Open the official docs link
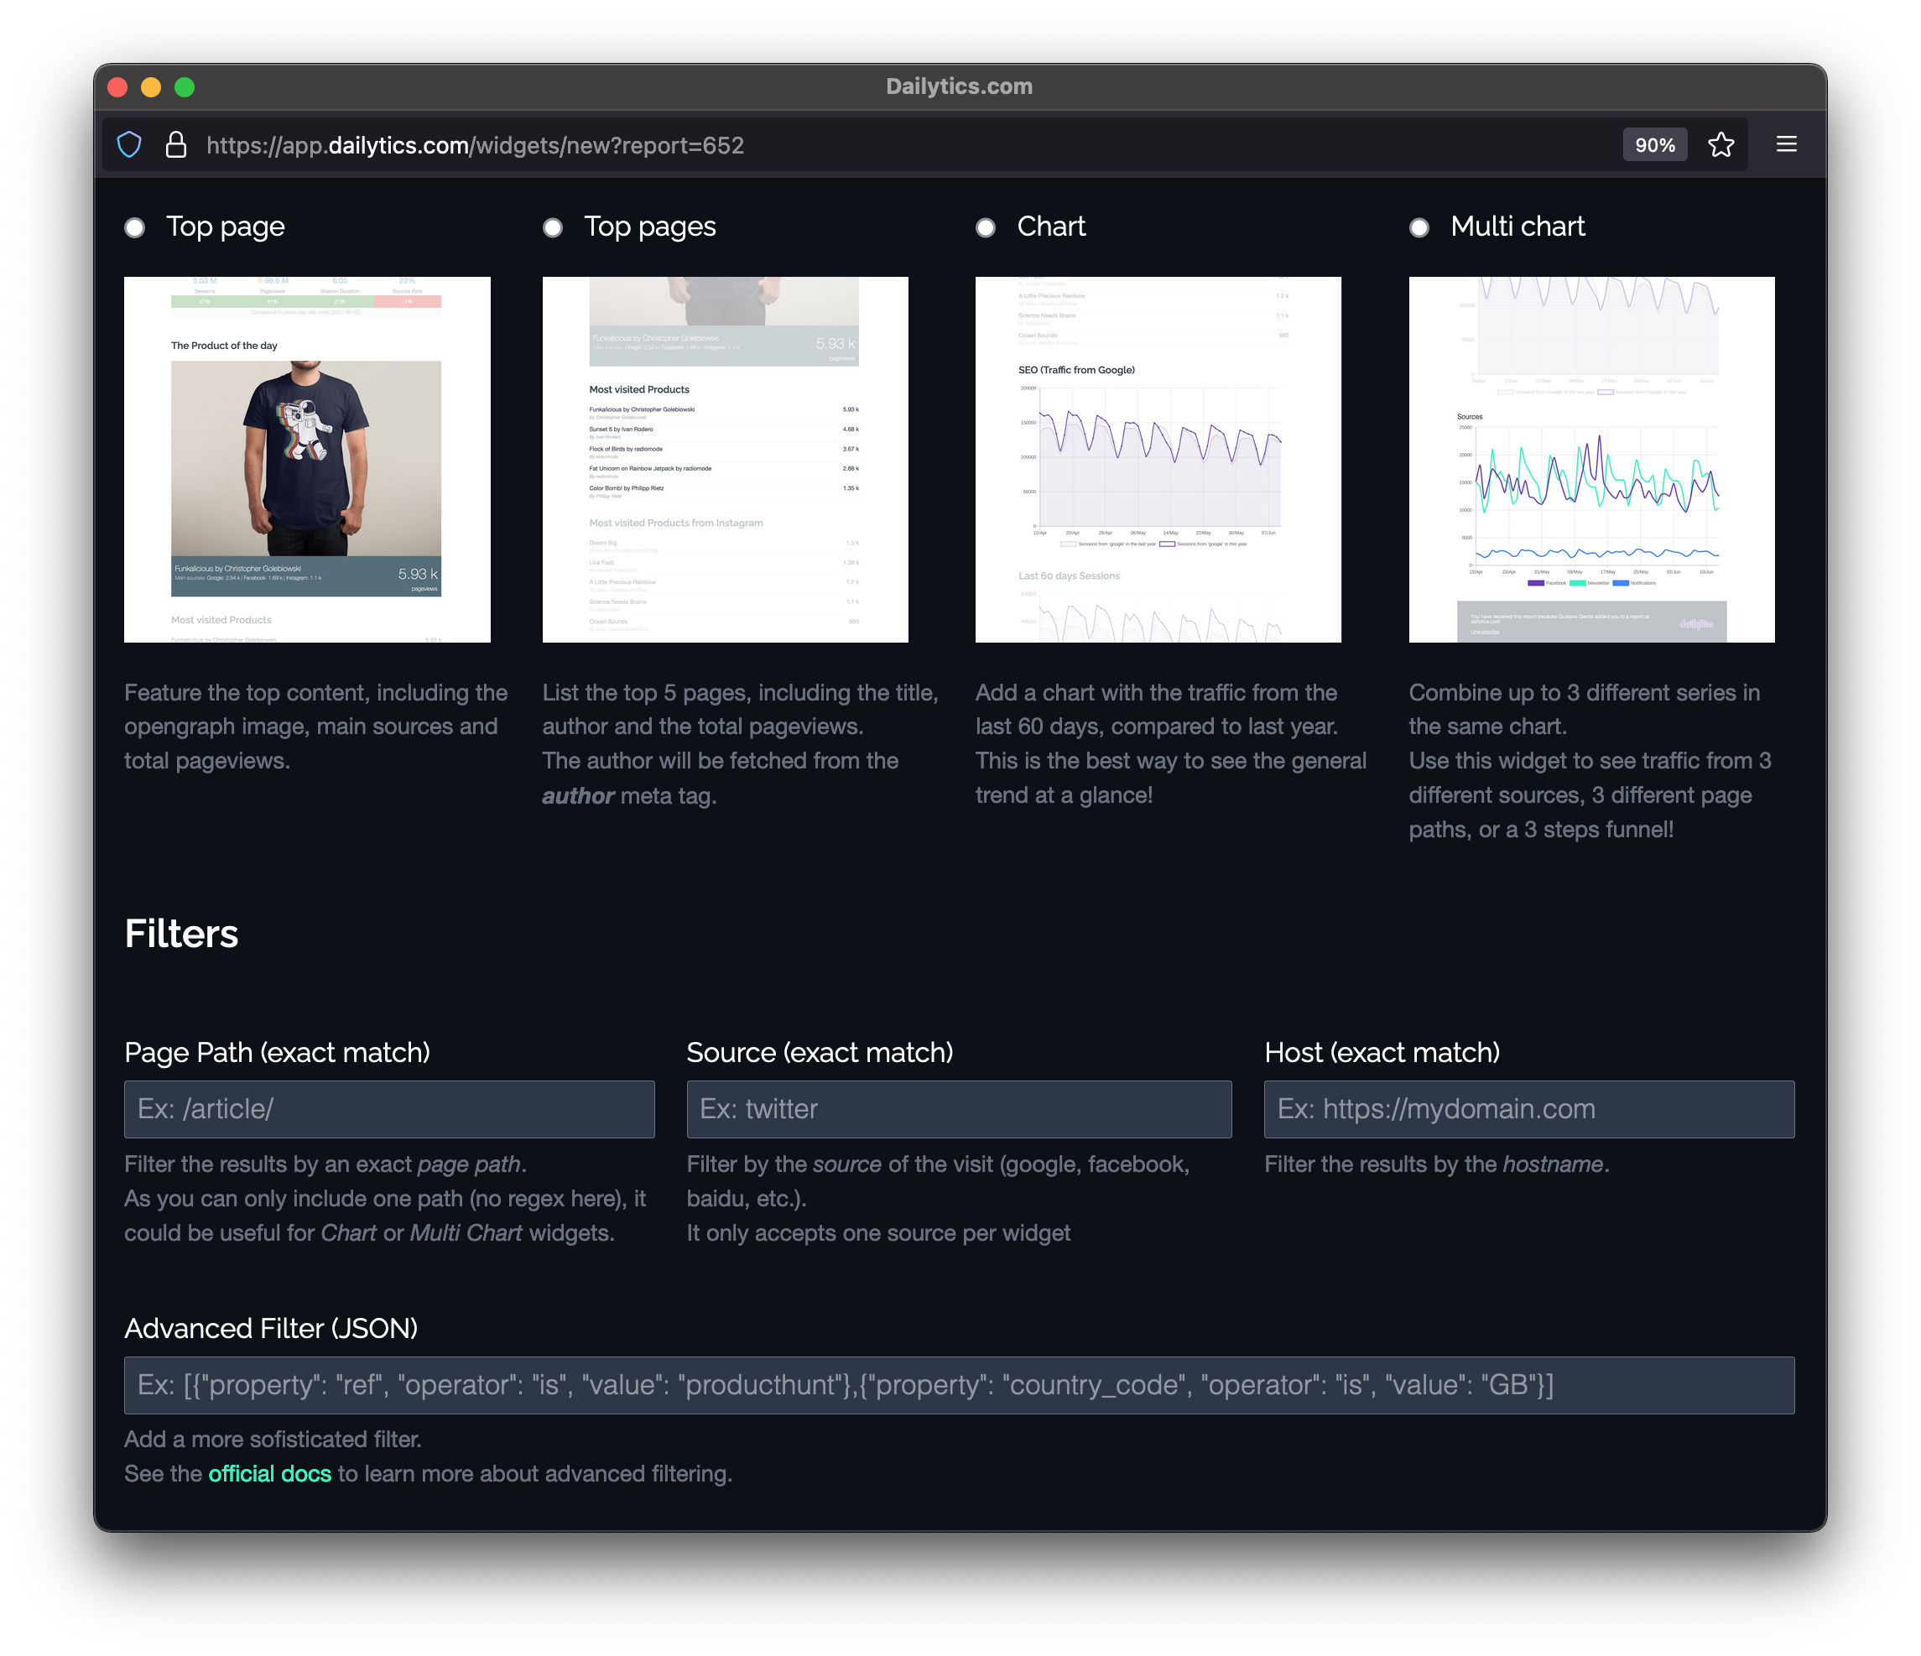This screenshot has width=1921, height=1656. click(269, 1473)
